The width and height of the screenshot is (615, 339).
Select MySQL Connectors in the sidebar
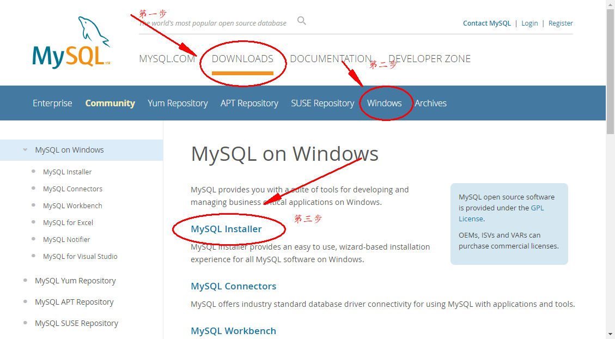(72, 188)
